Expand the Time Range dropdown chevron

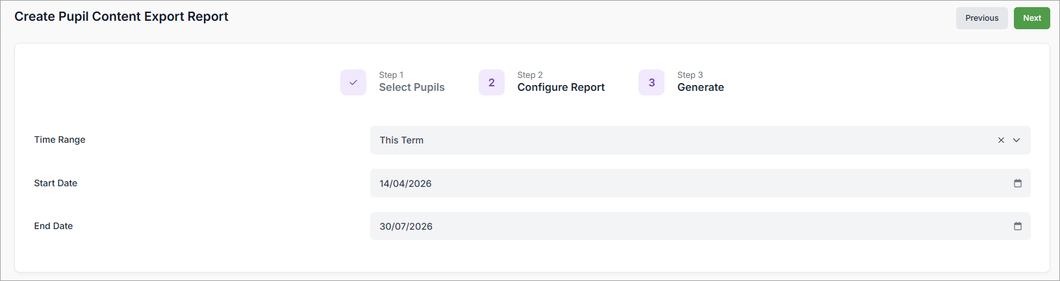tap(1016, 140)
